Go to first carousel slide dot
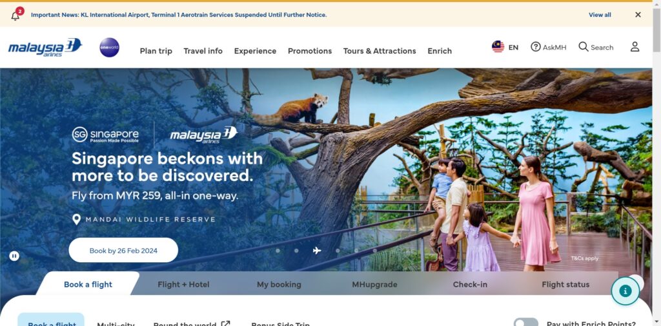The image size is (661, 326). pos(278,251)
